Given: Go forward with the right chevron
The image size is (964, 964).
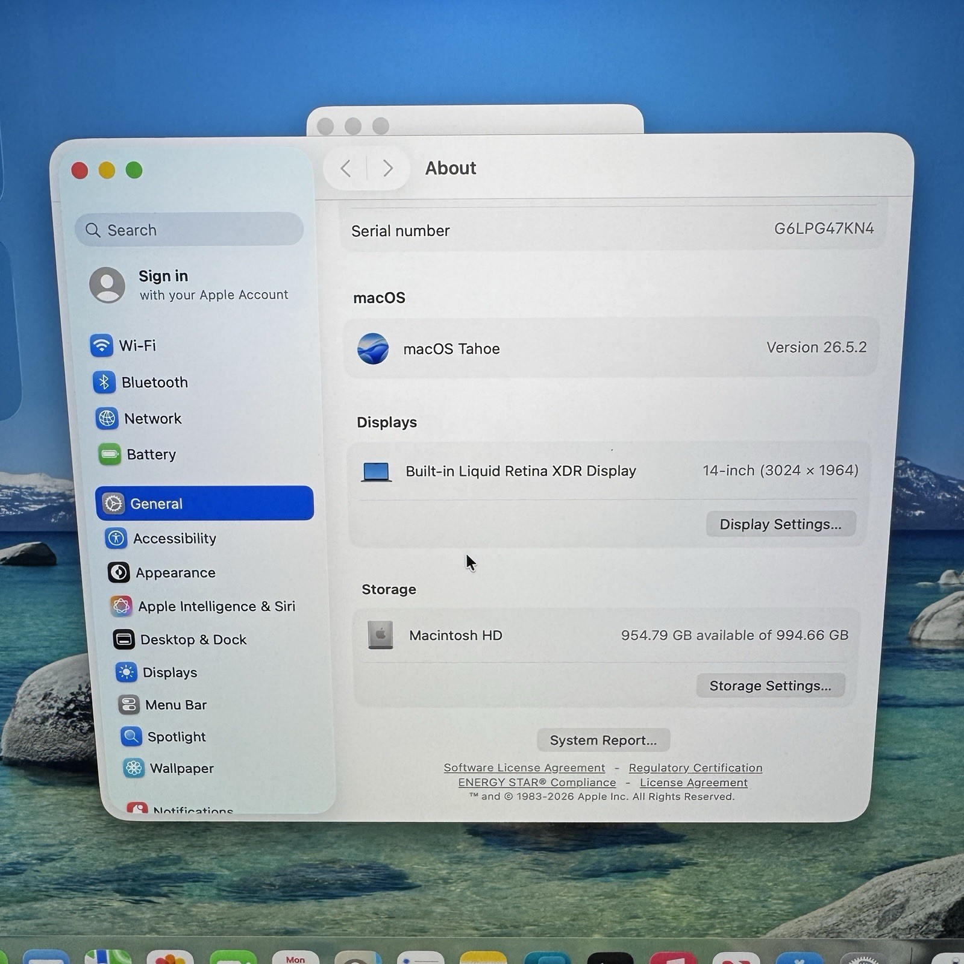Looking at the screenshot, I should pos(388,168).
